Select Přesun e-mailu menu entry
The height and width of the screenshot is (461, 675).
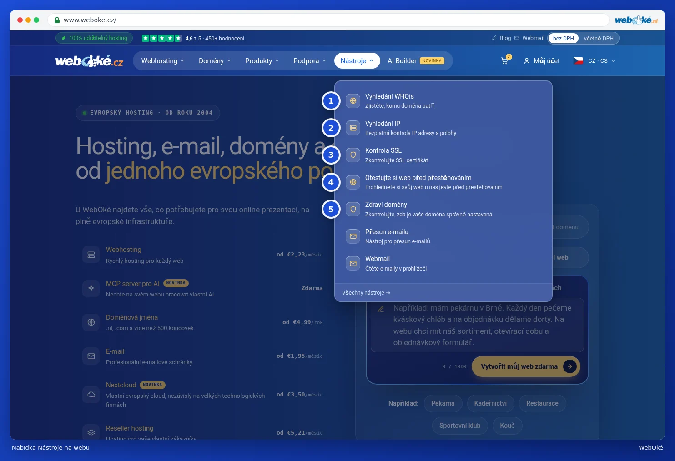443,236
